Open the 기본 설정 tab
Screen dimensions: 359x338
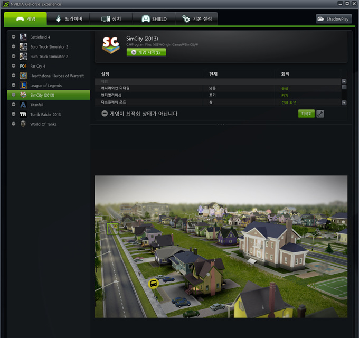[x=197, y=19]
